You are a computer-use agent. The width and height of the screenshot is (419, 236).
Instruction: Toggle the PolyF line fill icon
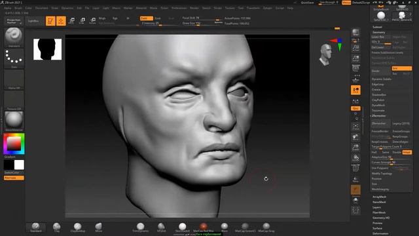click(355, 168)
